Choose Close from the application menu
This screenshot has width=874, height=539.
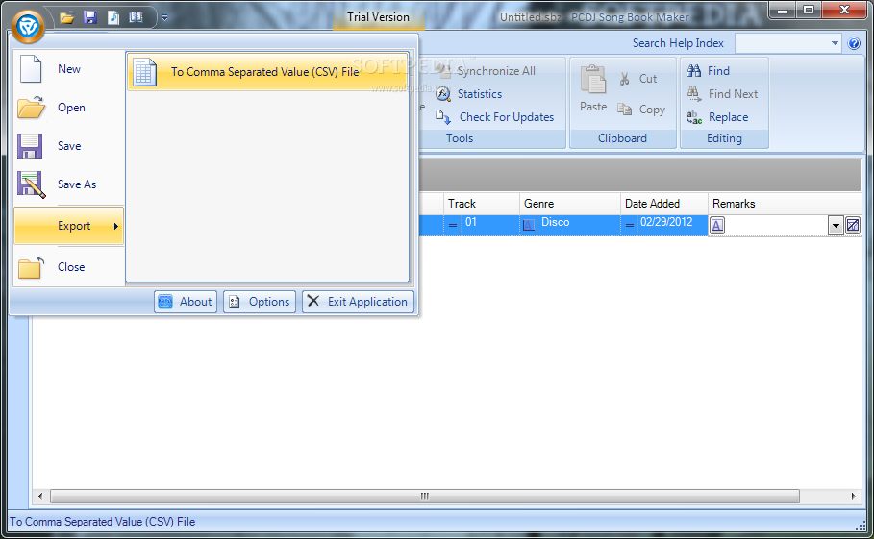click(69, 267)
